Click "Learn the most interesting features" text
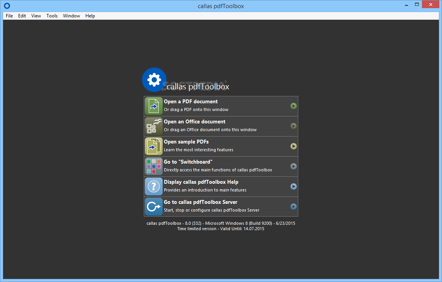The image size is (442, 282). click(199, 150)
